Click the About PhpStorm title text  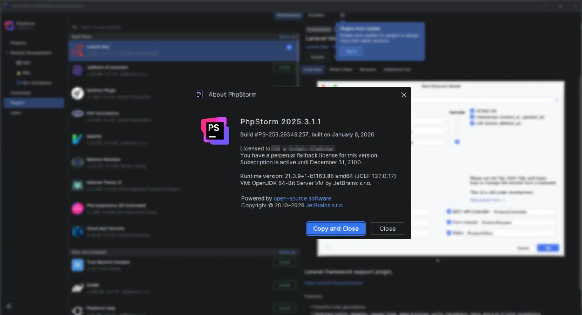(x=232, y=94)
